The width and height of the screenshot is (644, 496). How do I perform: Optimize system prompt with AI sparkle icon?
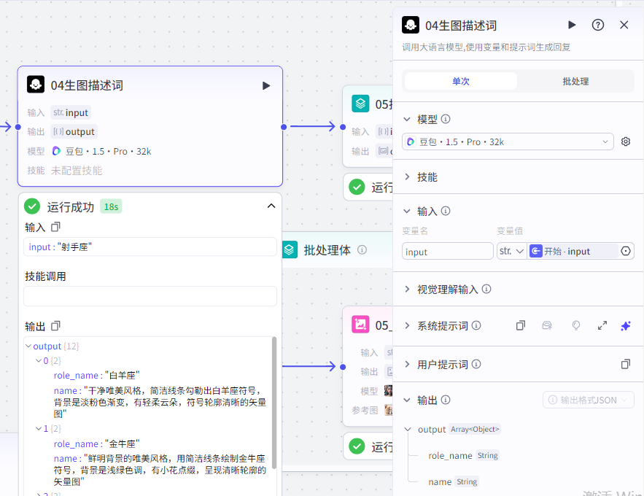[x=625, y=325]
